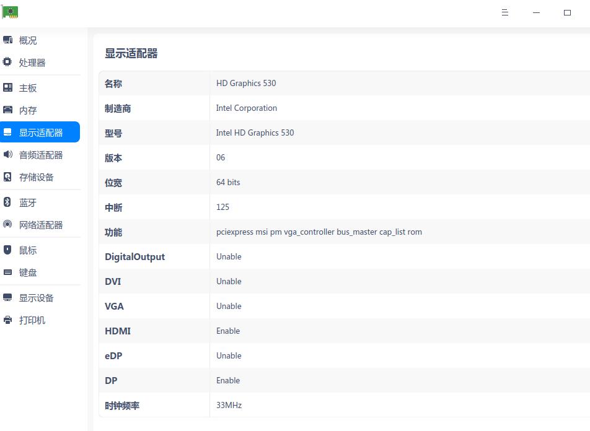Select the 处理器 CPU chip icon
590x431 pixels.
(8, 62)
